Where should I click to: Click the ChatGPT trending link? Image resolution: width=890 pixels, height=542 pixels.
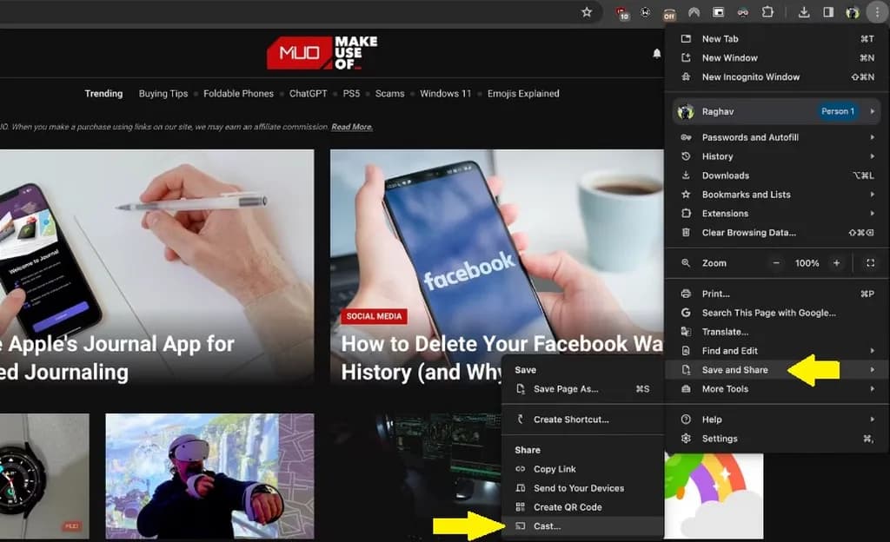309,94
